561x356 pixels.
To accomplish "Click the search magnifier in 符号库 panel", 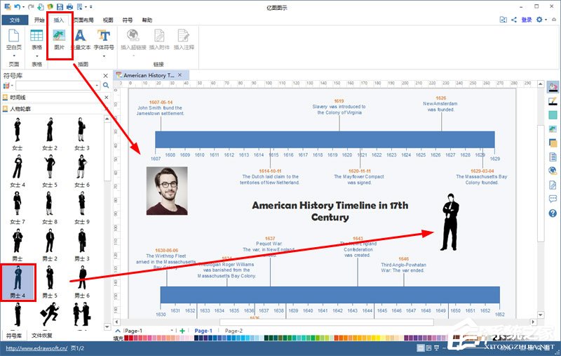I will click(106, 85).
